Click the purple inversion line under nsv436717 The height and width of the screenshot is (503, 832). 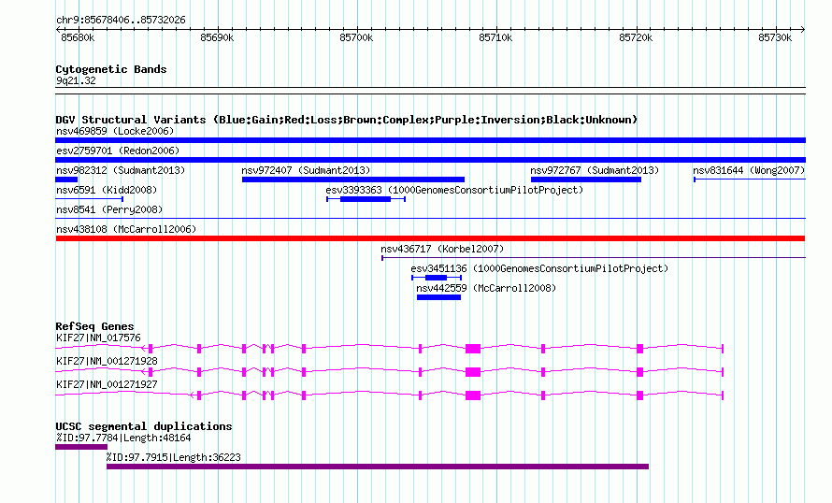[594, 258]
